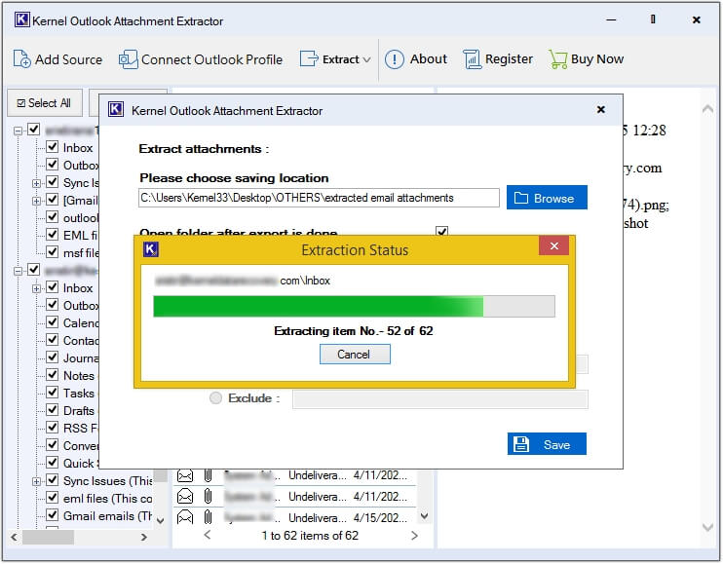Viewport: 723px width, 564px height.
Task: Cancel the extraction in progress
Action: tap(355, 355)
